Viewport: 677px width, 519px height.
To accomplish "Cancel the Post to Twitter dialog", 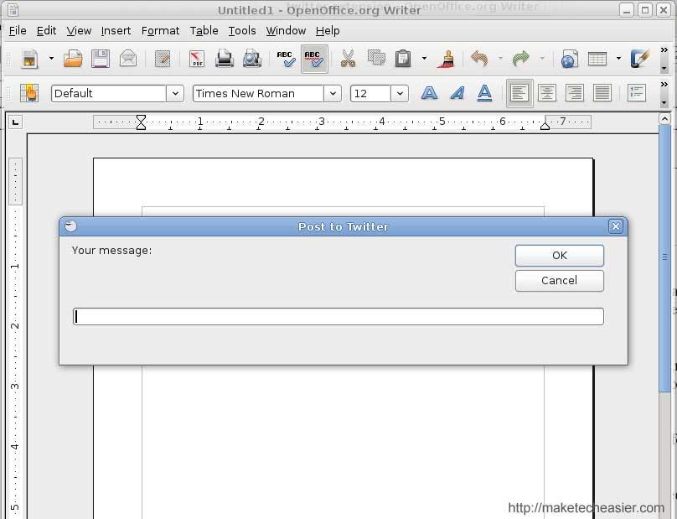I will (559, 281).
